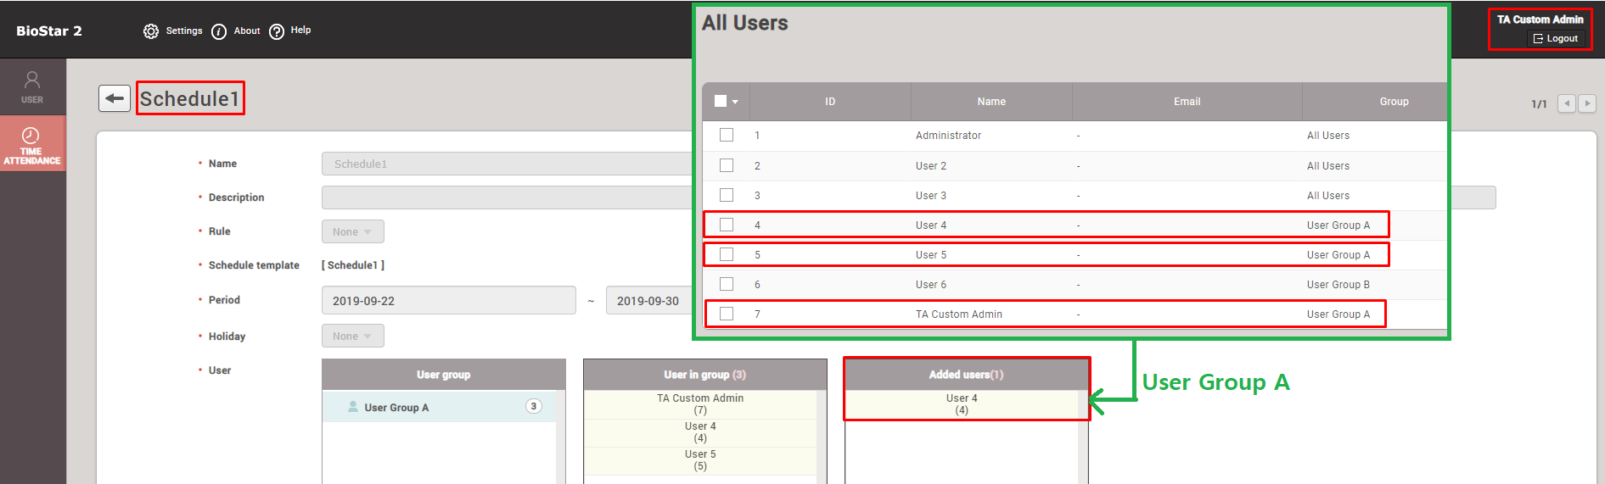Click the period start date field 2019-09-22
Viewport: 1605px width, 484px height.
448,301
